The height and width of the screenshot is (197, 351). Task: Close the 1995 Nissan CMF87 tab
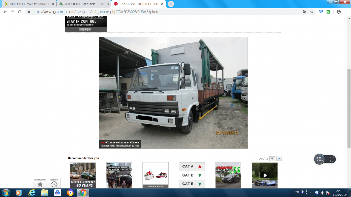[x=162, y=4]
